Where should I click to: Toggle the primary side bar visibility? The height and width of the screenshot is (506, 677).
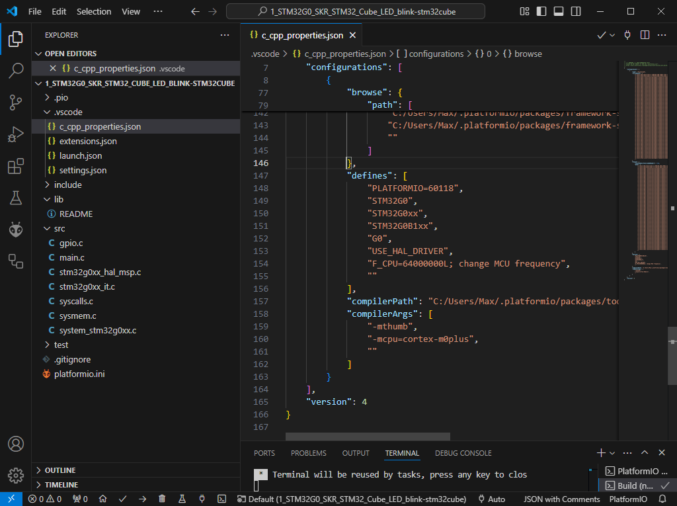[x=541, y=12]
